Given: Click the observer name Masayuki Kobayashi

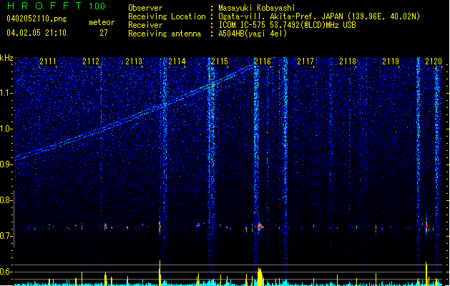Looking at the screenshot, I should coord(257,8).
